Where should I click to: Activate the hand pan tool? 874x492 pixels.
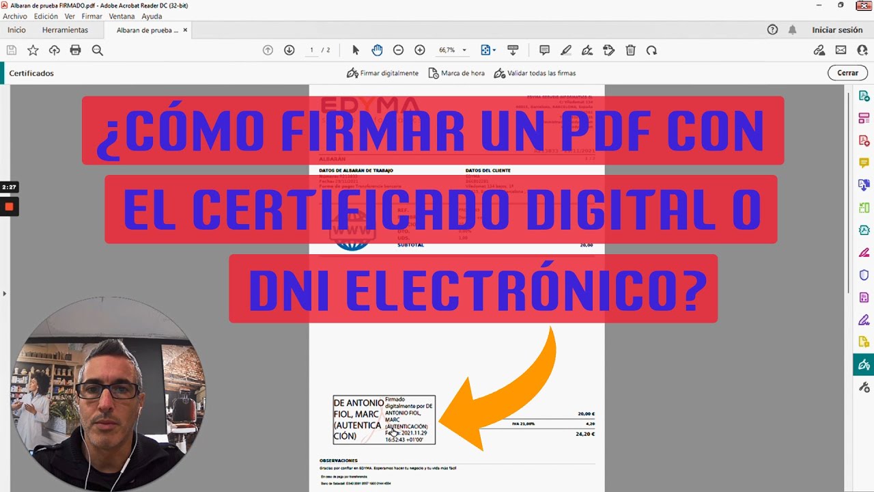pyautogui.click(x=376, y=50)
